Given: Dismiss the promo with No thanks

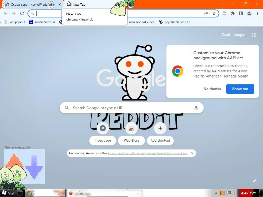Looking at the screenshot, I should coord(212,89).
